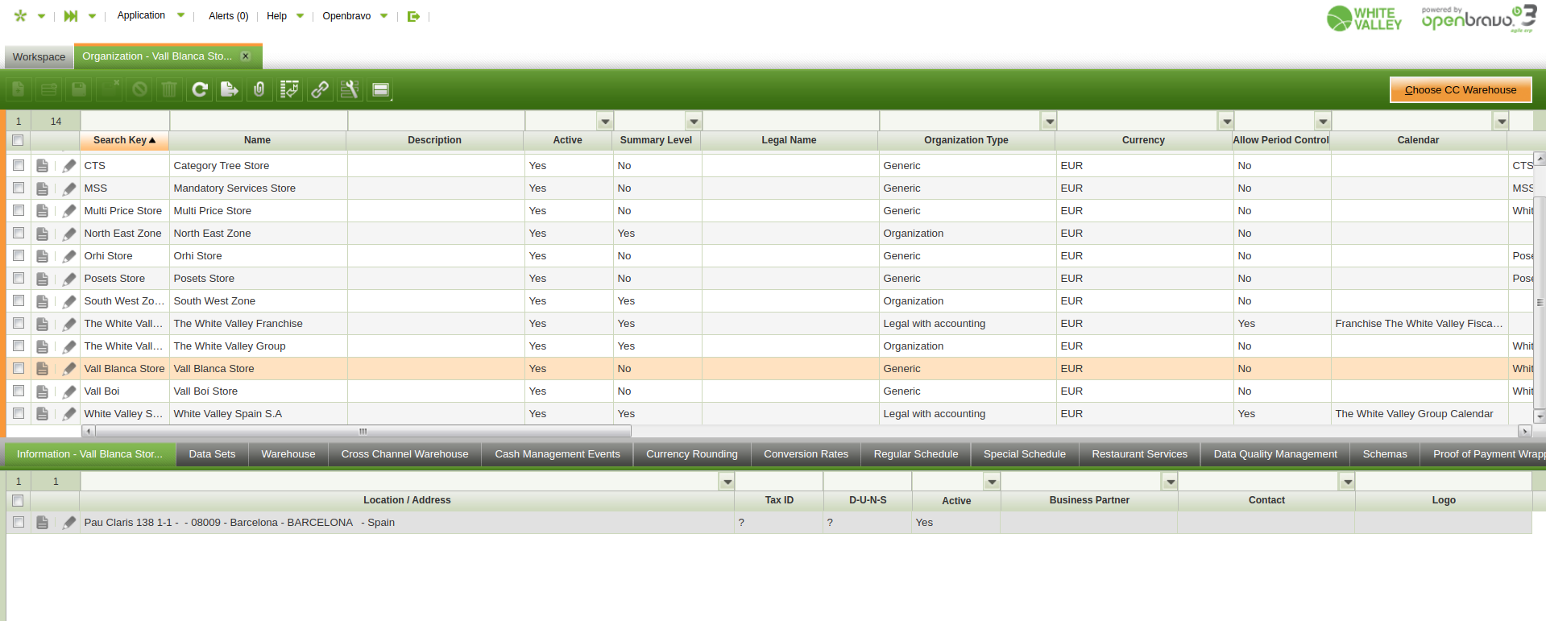Switch to the Warehouse tab
Viewport: 1546px width, 621px height.
click(288, 454)
